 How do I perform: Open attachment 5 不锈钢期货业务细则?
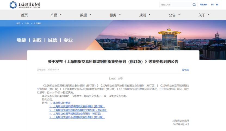pyautogui.click(x=77, y=117)
